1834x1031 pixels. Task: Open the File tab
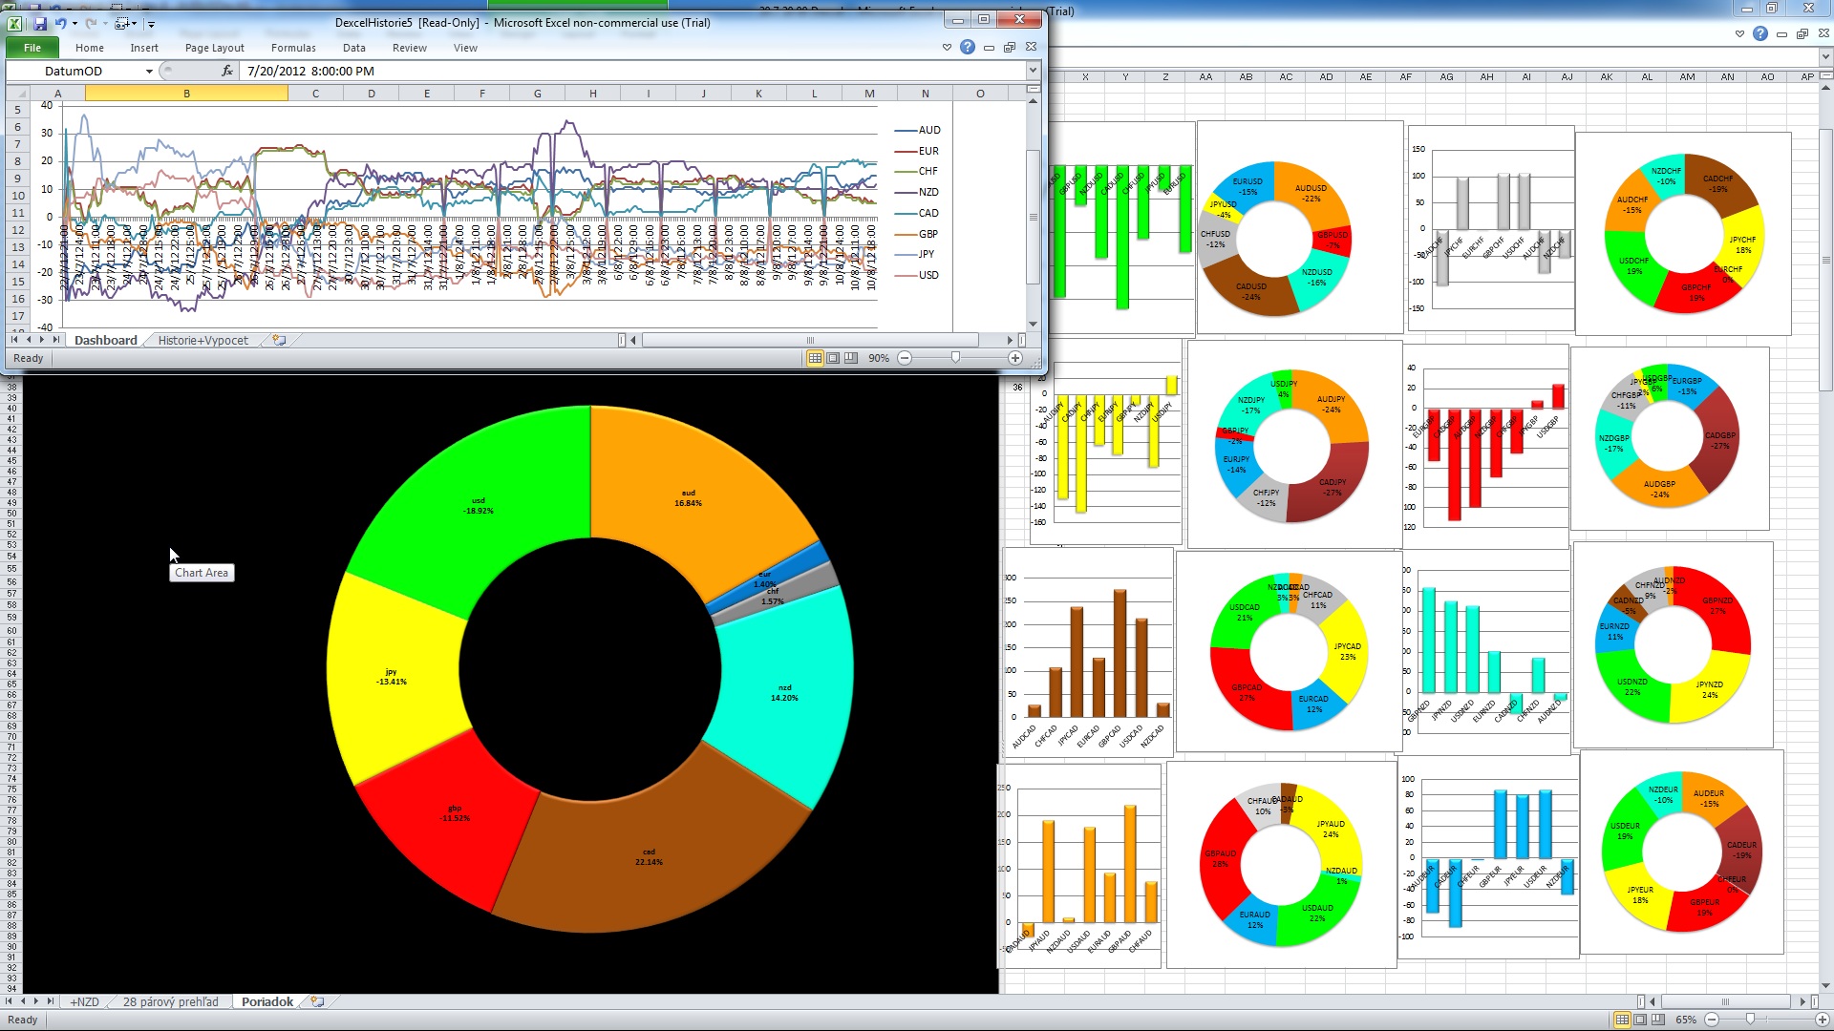pos(32,48)
